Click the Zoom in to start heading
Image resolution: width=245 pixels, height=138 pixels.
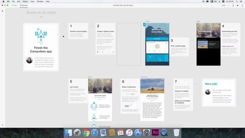41,13
